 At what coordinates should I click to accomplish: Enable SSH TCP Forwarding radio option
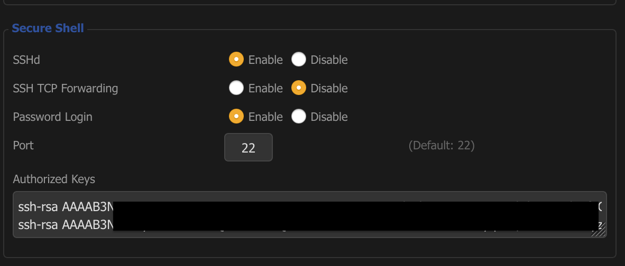pyautogui.click(x=236, y=88)
